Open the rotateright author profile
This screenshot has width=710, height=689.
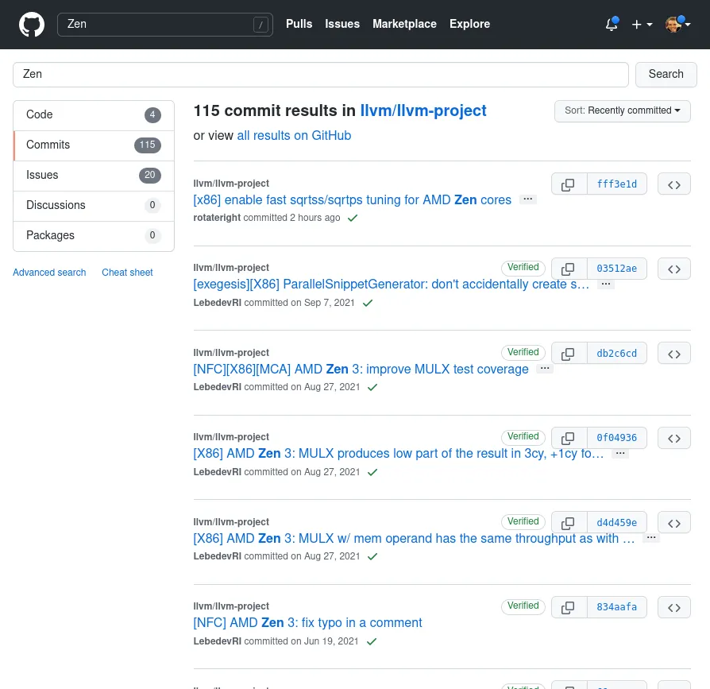tap(217, 218)
